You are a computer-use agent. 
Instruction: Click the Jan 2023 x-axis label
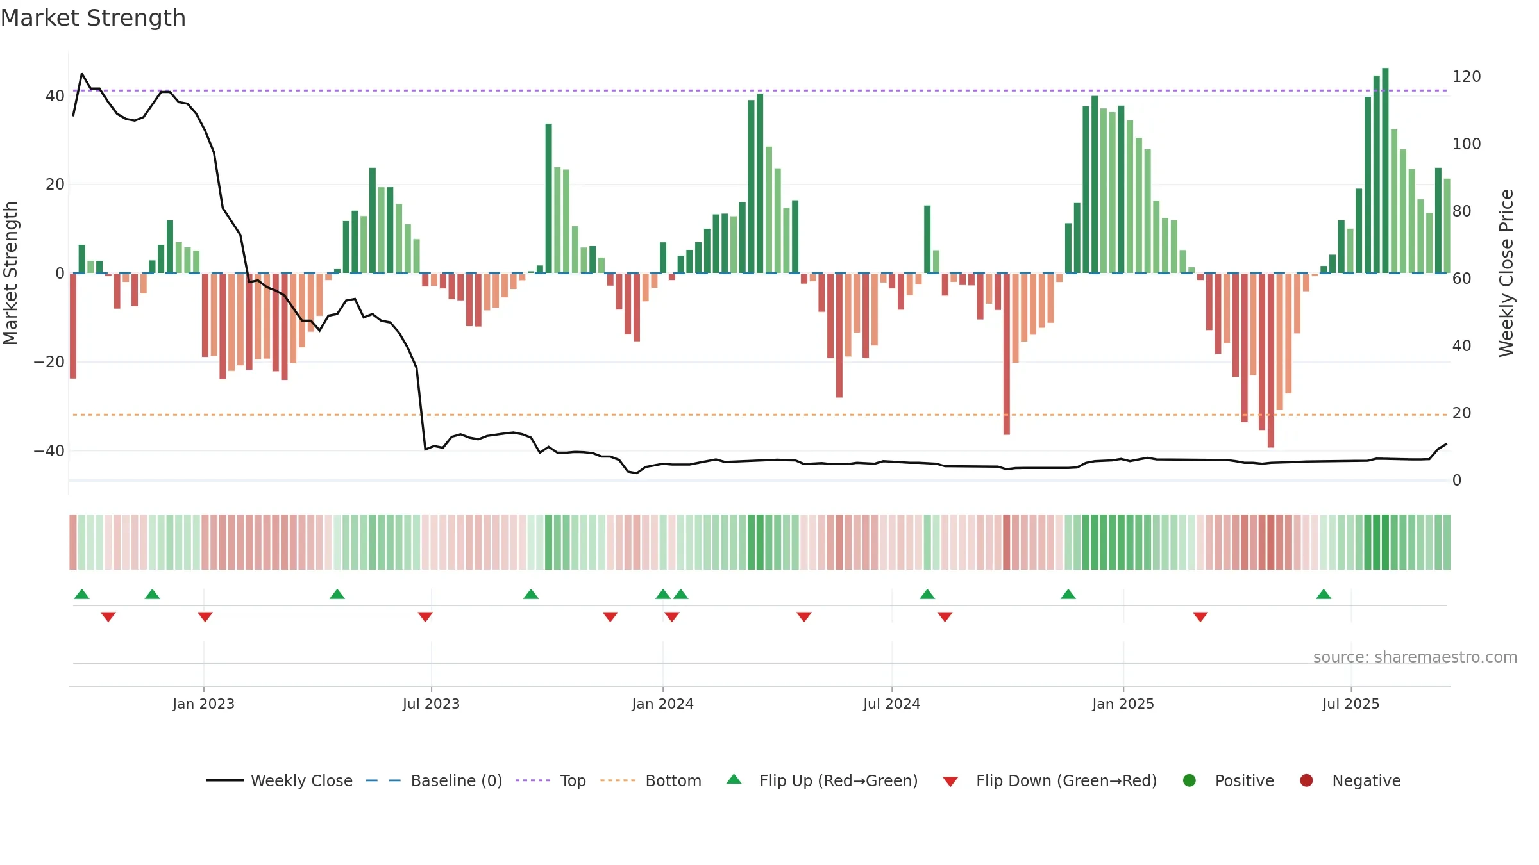(203, 704)
